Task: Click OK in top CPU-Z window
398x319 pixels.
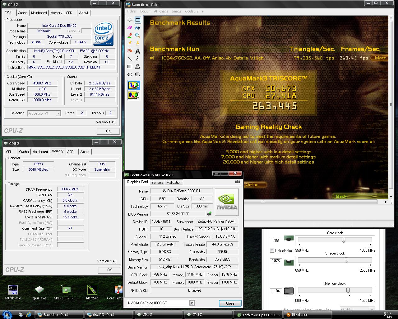Action: click(108, 131)
